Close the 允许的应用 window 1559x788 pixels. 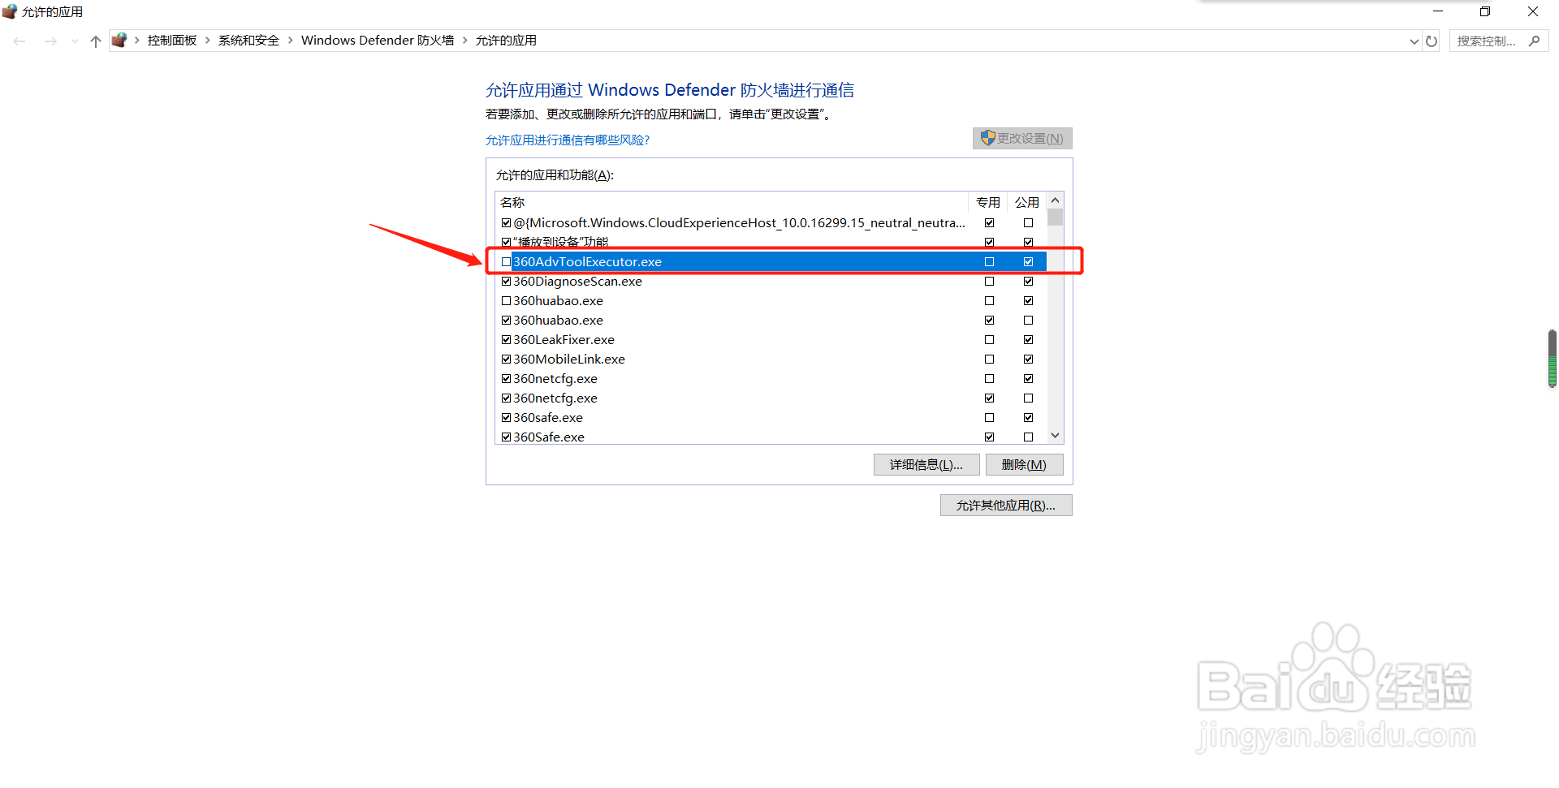pyautogui.click(x=1533, y=11)
